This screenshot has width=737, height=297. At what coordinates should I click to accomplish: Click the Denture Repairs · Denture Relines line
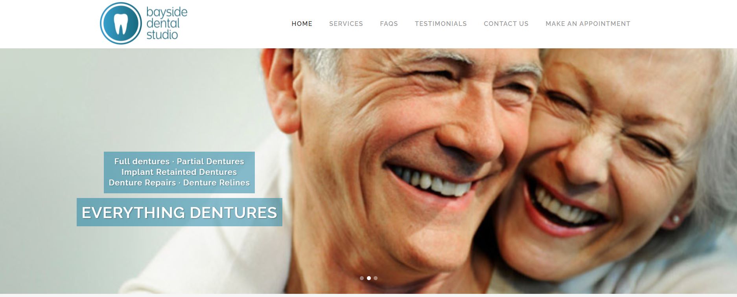point(179,183)
